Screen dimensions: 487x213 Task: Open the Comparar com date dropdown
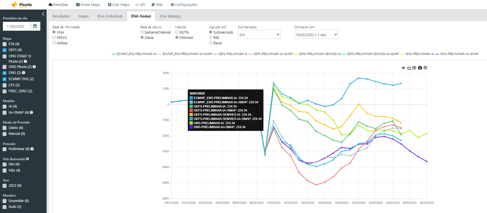[316, 34]
